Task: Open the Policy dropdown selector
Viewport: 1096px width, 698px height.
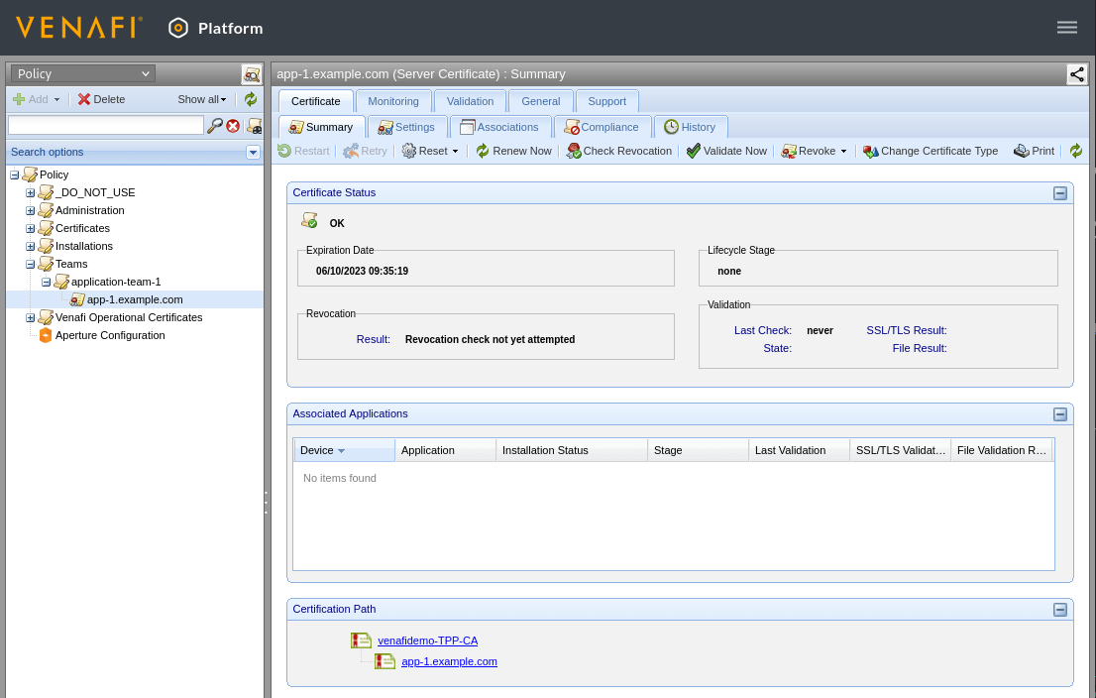Action: tap(83, 73)
